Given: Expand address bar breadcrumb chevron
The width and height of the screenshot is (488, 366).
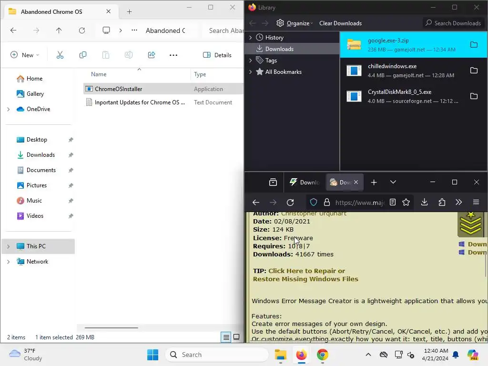Looking at the screenshot, I should pos(121,30).
